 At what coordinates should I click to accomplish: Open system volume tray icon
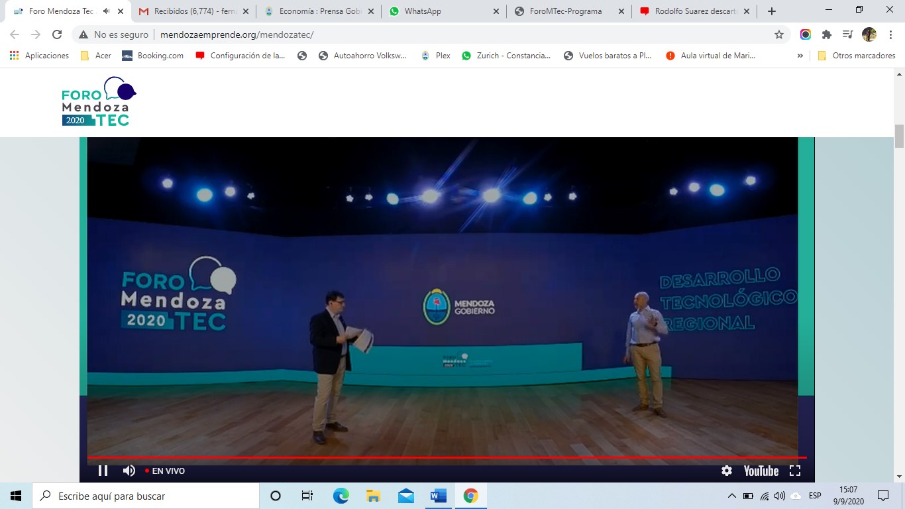point(780,496)
